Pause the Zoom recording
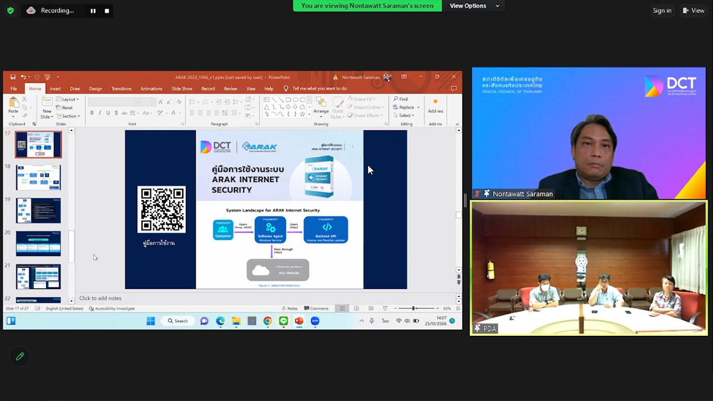Screen dimensions: 713x401 93,10
